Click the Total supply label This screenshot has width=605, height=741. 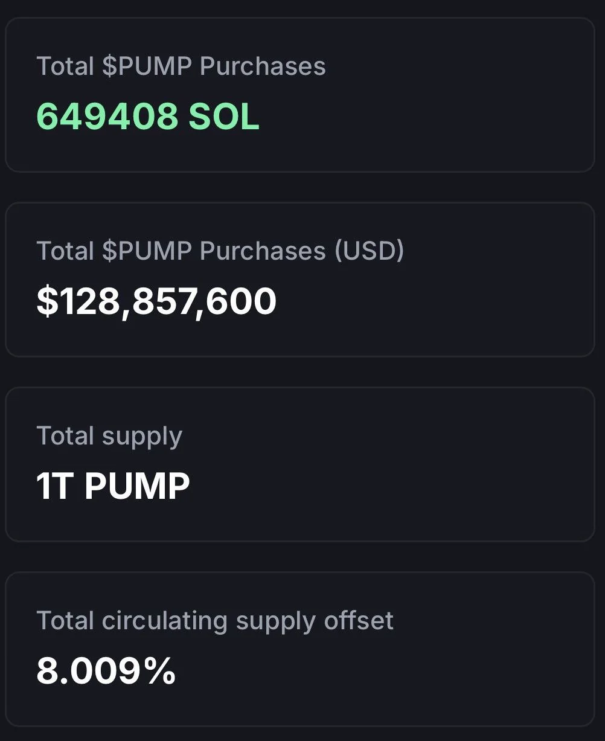pyautogui.click(x=109, y=436)
